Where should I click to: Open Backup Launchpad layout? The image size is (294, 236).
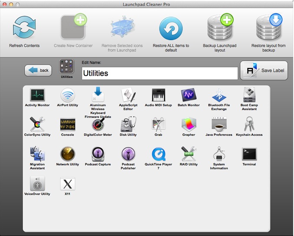coord(220,28)
